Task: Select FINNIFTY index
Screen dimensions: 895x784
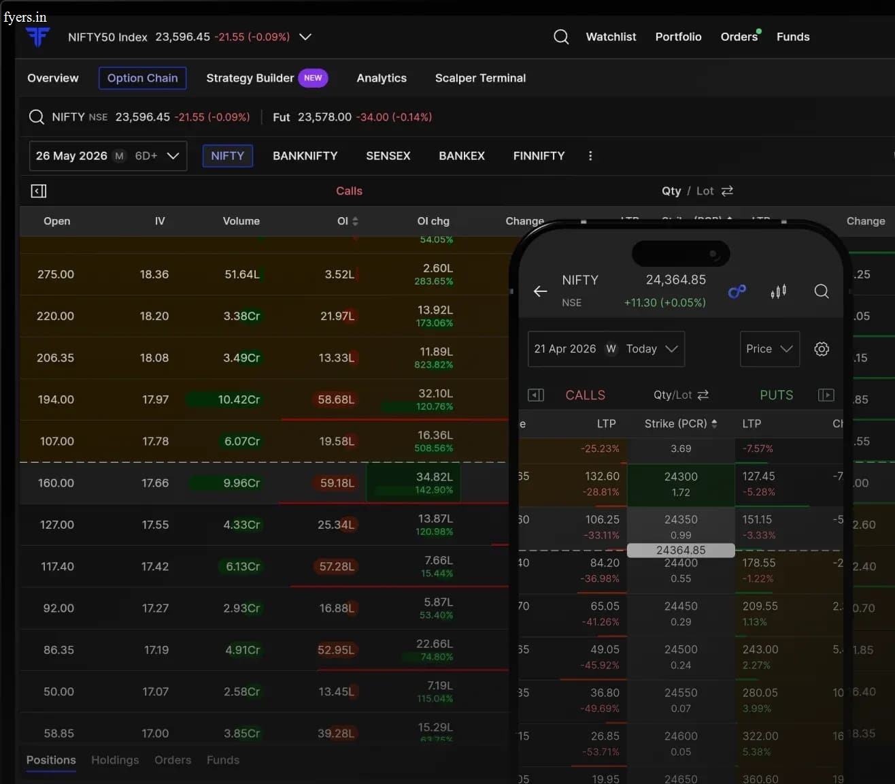Action: tap(539, 156)
